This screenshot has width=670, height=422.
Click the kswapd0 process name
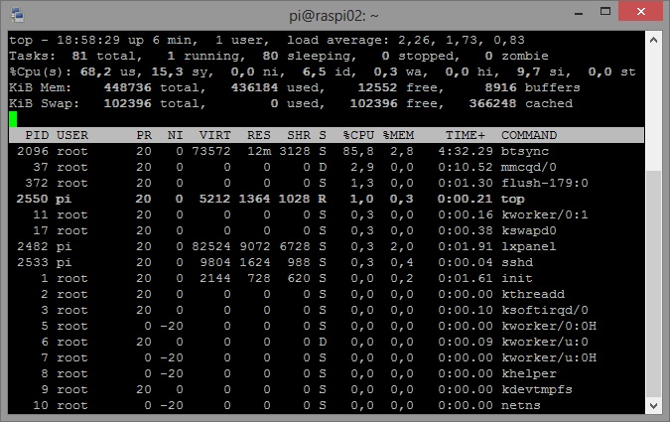pyautogui.click(x=529, y=231)
